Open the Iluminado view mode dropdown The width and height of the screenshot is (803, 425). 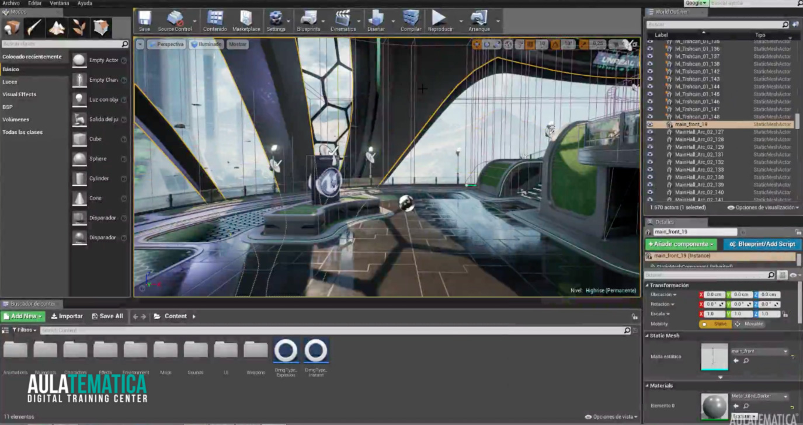pos(206,44)
